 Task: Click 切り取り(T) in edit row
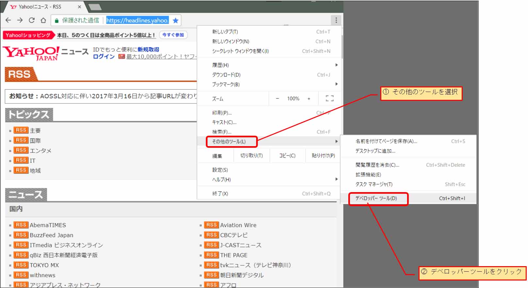pyautogui.click(x=252, y=156)
